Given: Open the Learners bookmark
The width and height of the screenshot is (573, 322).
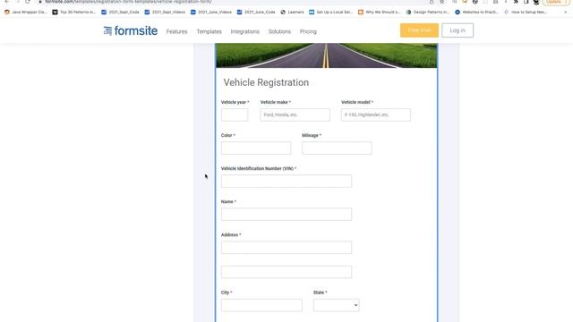Looking at the screenshot, I should tap(293, 12).
